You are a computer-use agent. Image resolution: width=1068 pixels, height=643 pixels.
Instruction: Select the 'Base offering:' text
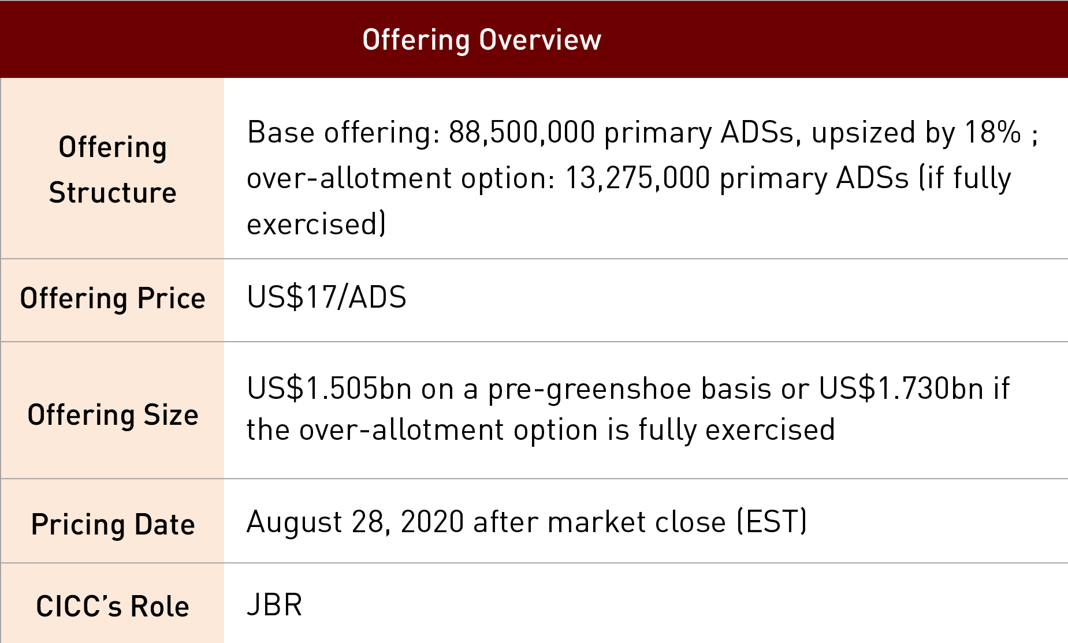click(344, 133)
